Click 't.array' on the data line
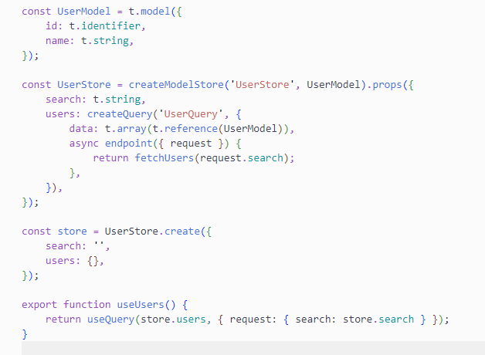This screenshot has height=355, width=485. tap(126, 129)
